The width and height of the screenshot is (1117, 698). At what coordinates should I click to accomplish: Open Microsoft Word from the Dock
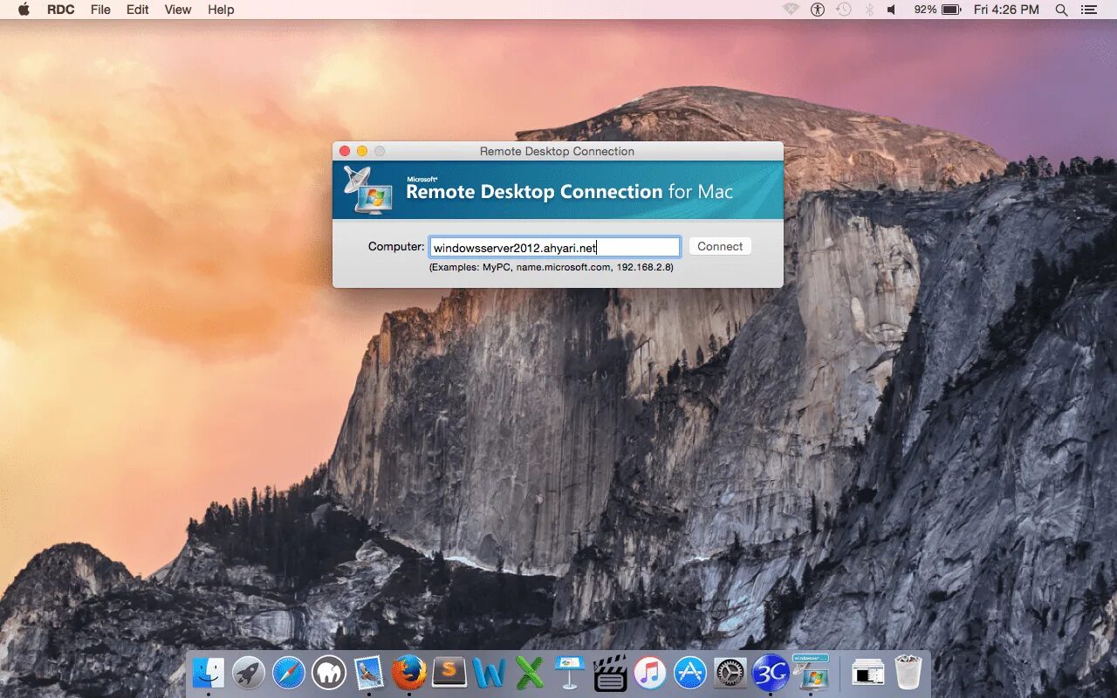pyautogui.click(x=490, y=673)
